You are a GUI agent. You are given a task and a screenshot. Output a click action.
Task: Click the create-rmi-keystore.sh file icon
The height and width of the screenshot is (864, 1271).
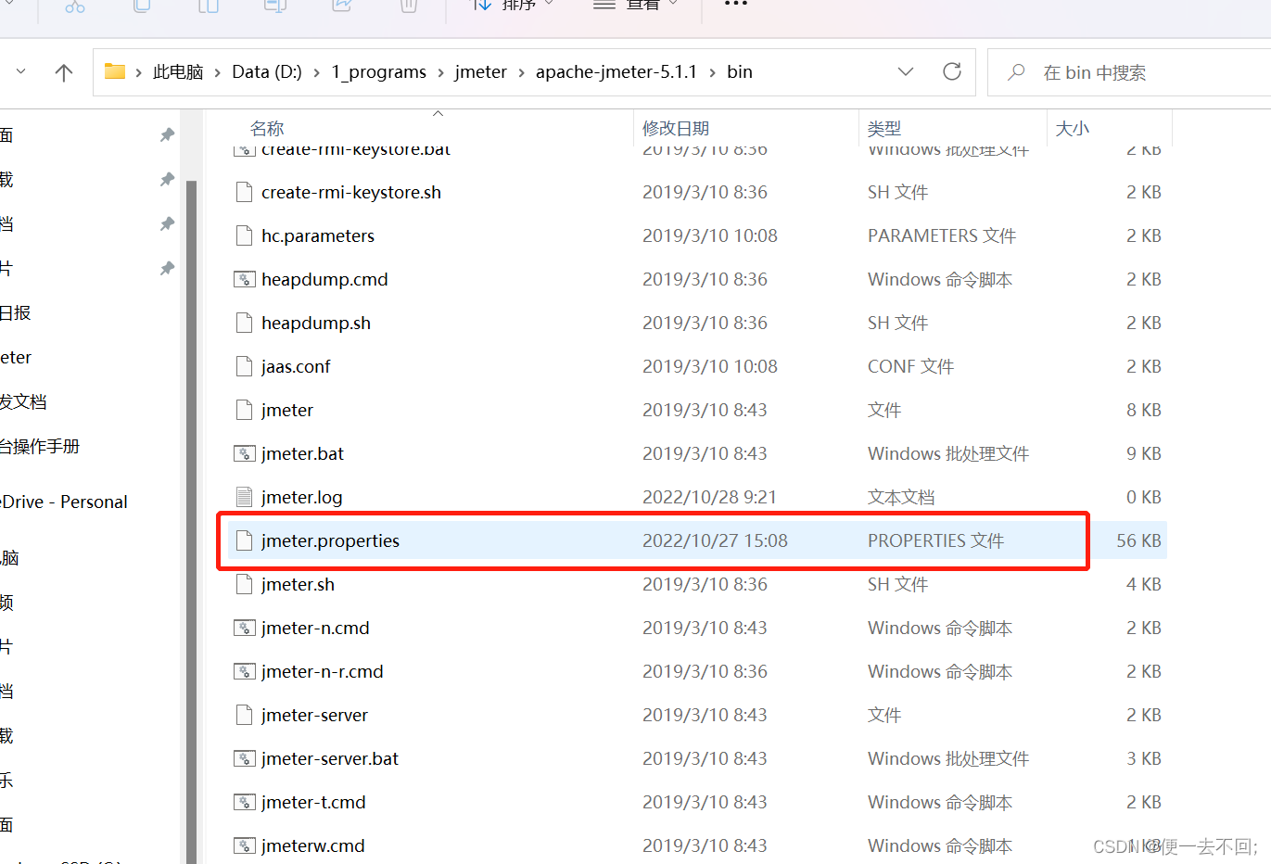245,192
